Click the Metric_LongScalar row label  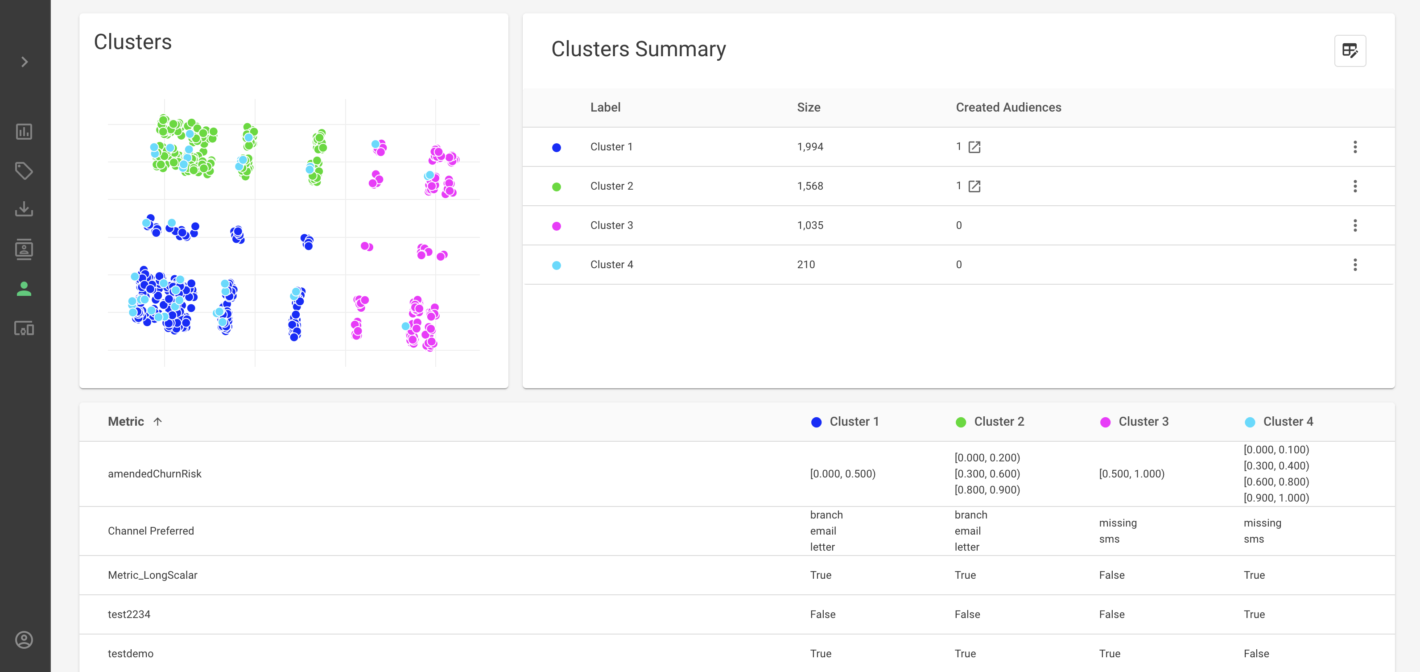153,575
